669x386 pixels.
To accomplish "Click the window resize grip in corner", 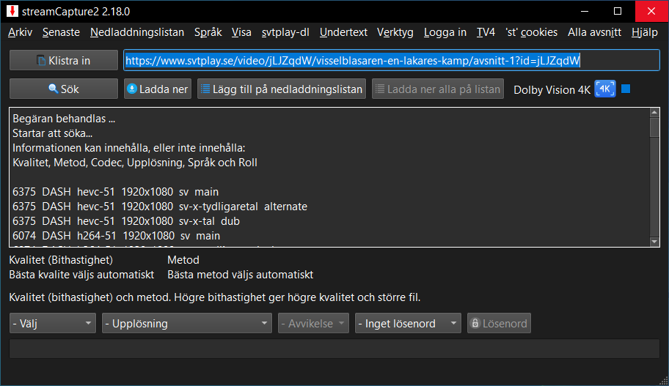I will coord(663,380).
